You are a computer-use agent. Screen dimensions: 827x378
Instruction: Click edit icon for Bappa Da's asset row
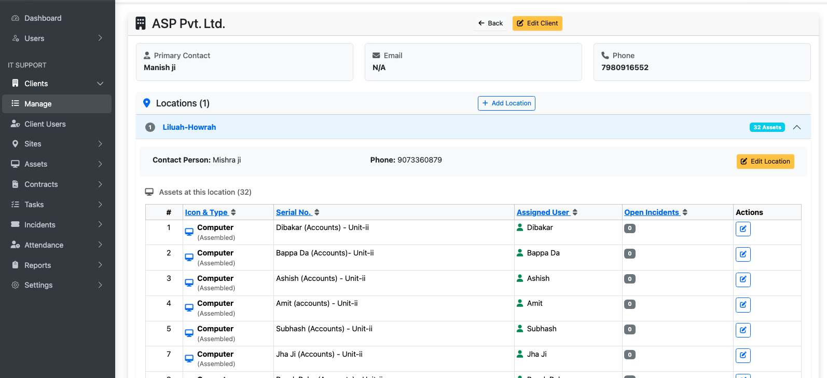pos(743,254)
